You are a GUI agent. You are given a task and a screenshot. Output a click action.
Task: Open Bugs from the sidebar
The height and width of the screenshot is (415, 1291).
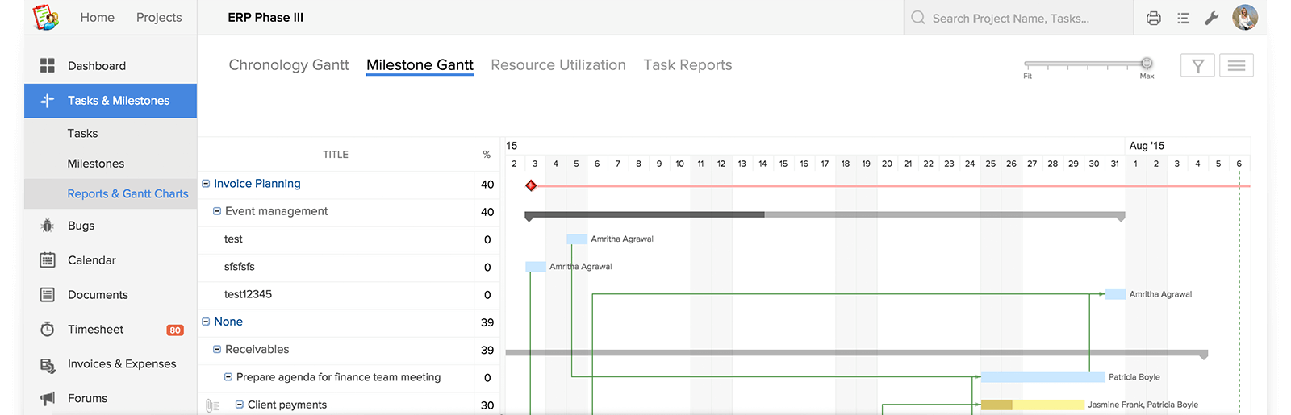(x=81, y=226)
